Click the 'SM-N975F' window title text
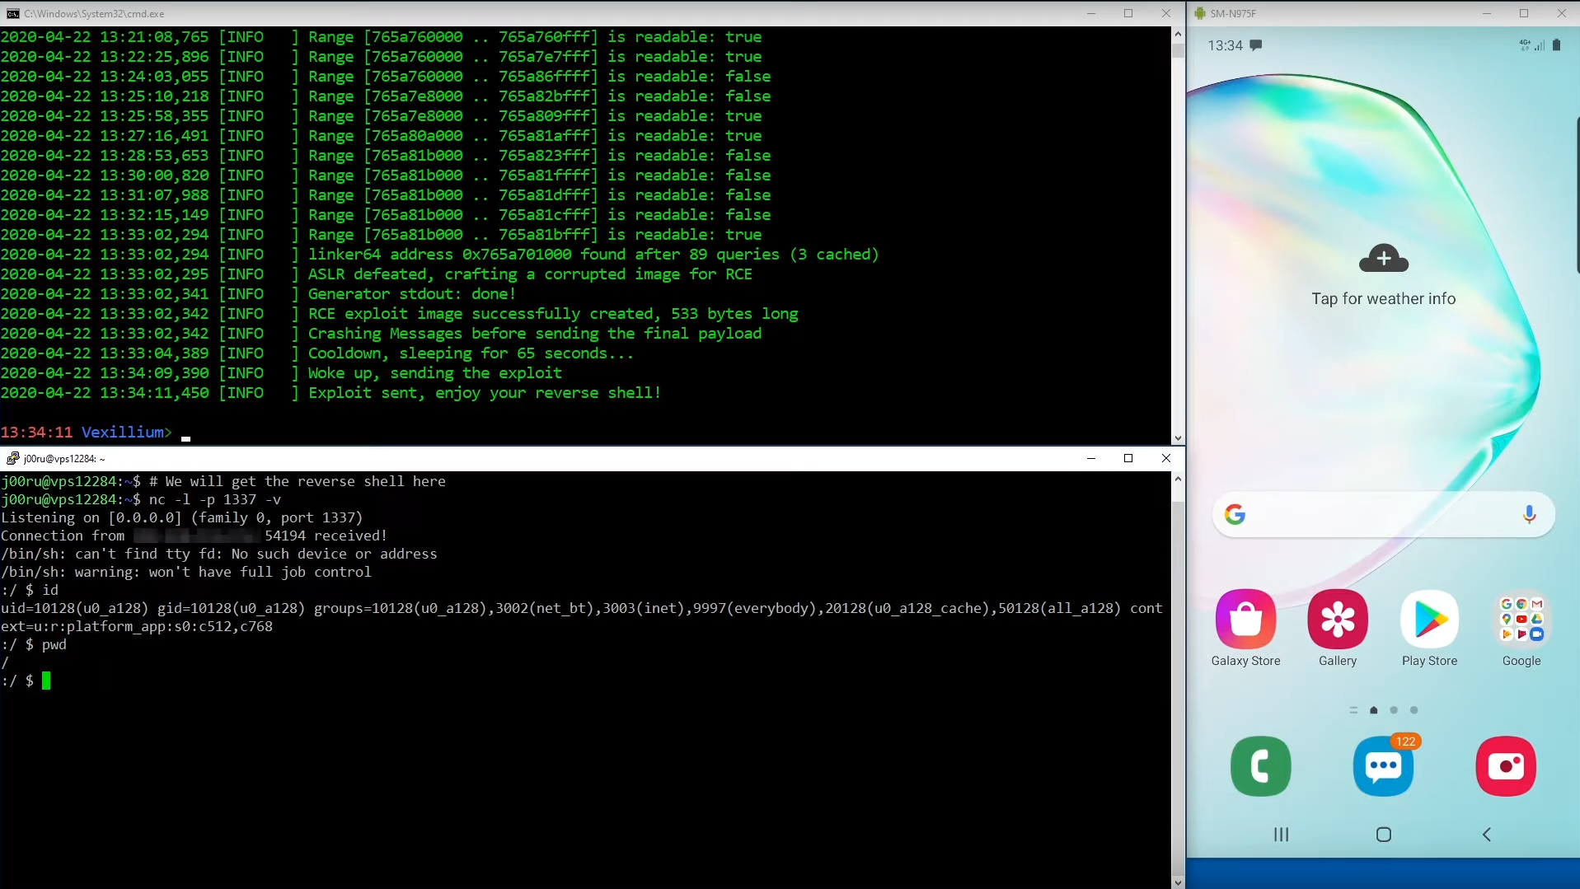1580x889 pixels. tap(1233, 14)
